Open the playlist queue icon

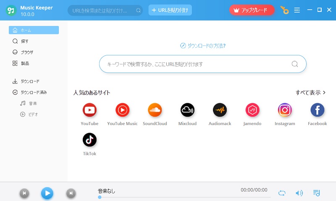[316, 193]
